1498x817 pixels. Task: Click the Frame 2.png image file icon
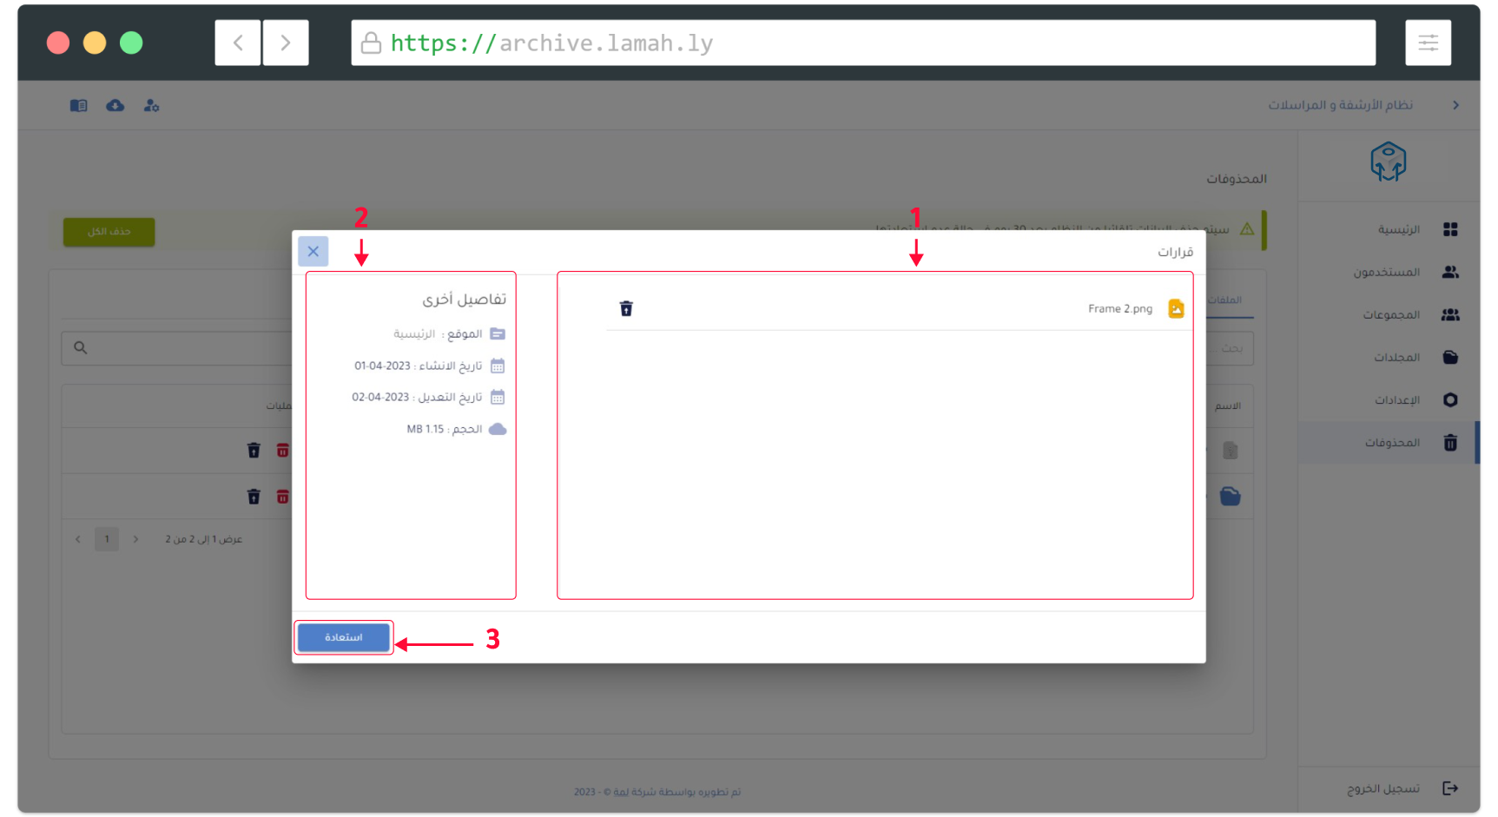click(1176, 308)
